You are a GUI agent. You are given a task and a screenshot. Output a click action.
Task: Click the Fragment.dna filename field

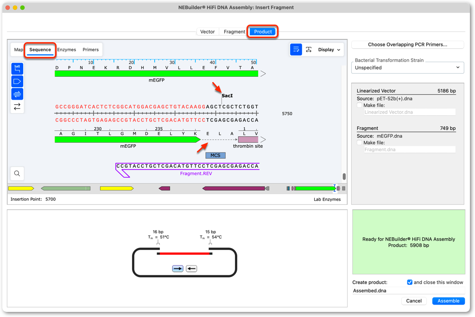(410, 149)
